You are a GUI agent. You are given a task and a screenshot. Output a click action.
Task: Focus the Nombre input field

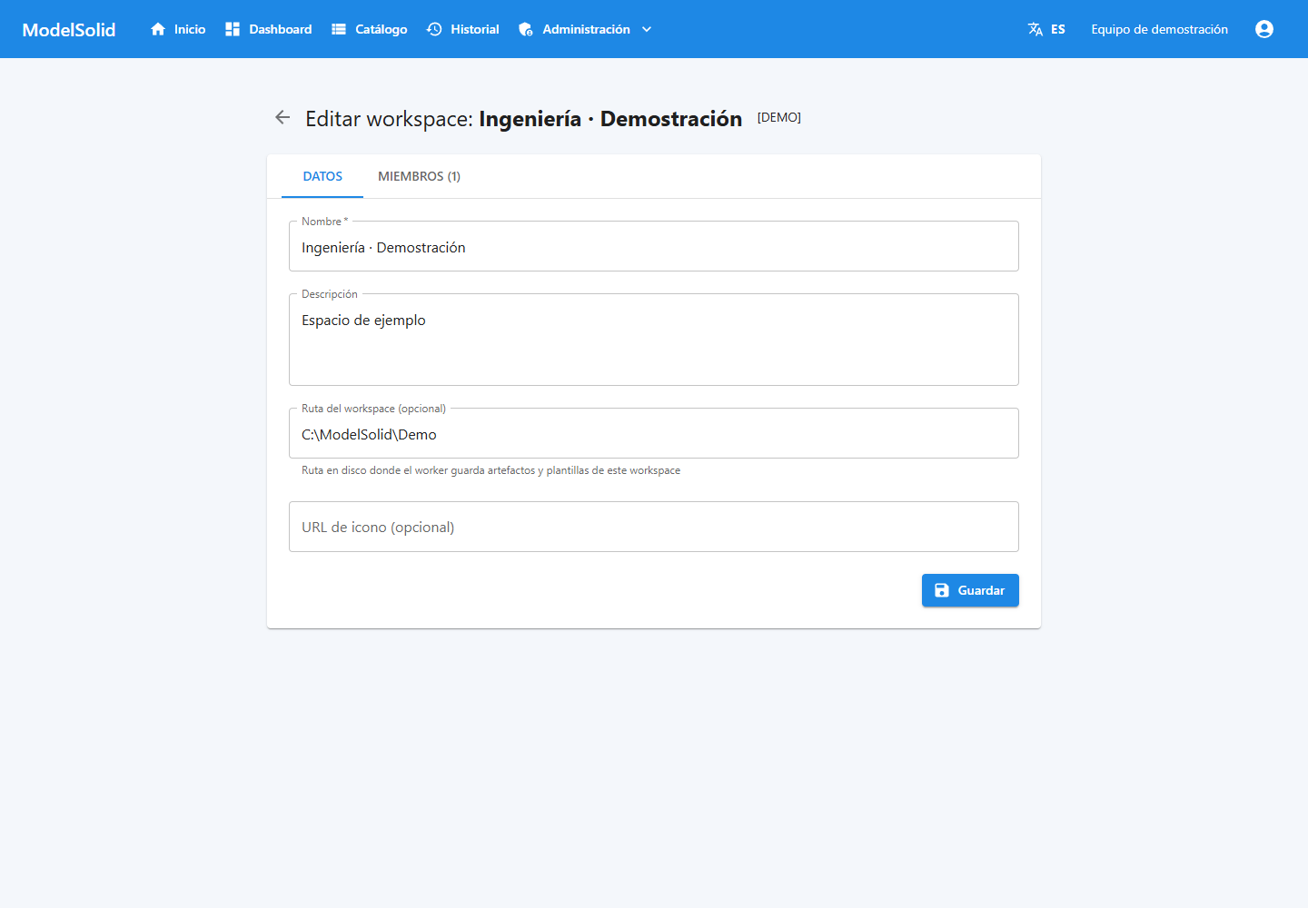click(x=654, y=247)
